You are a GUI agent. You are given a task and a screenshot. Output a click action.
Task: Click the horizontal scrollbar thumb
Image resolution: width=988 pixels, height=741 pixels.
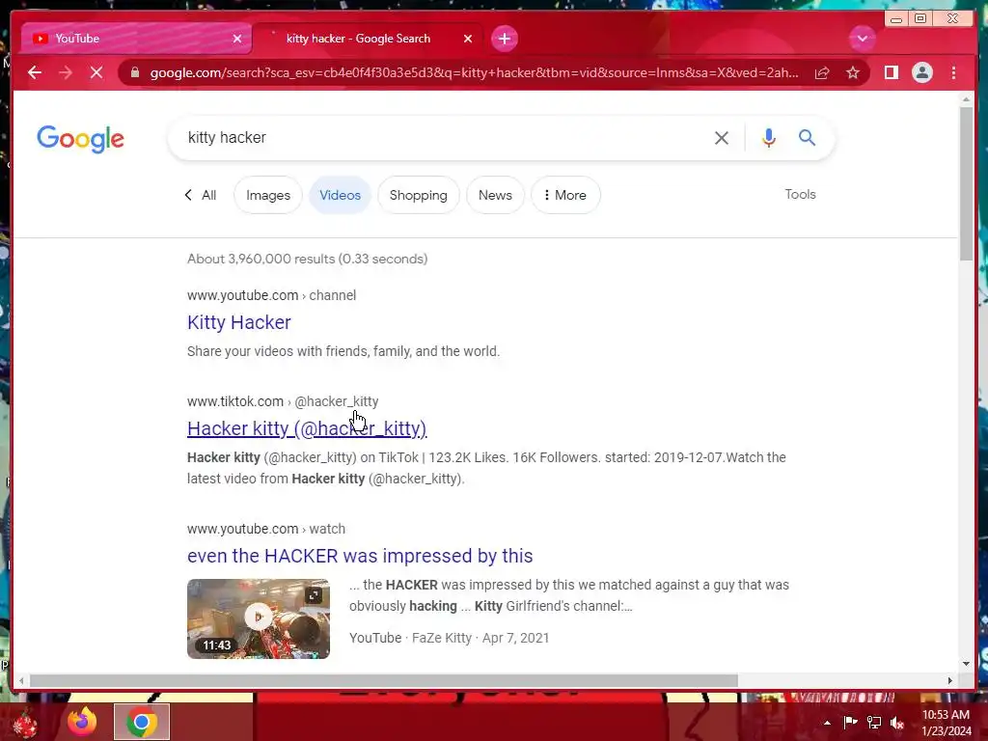384,680
